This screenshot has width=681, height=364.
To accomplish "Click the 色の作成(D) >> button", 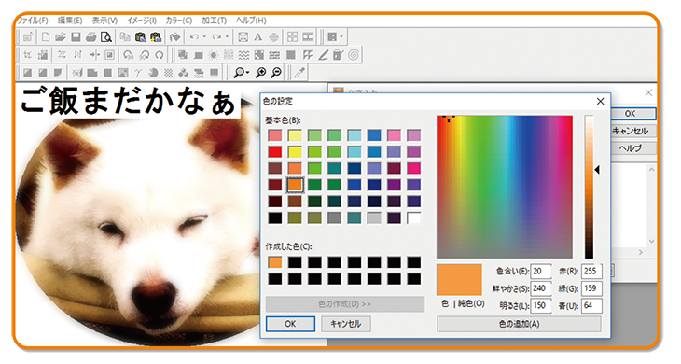I will (x=345, y=304).
